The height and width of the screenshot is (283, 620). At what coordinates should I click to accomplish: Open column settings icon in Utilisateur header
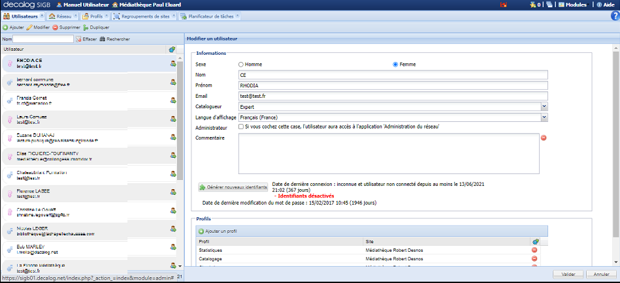pos(172,50)
